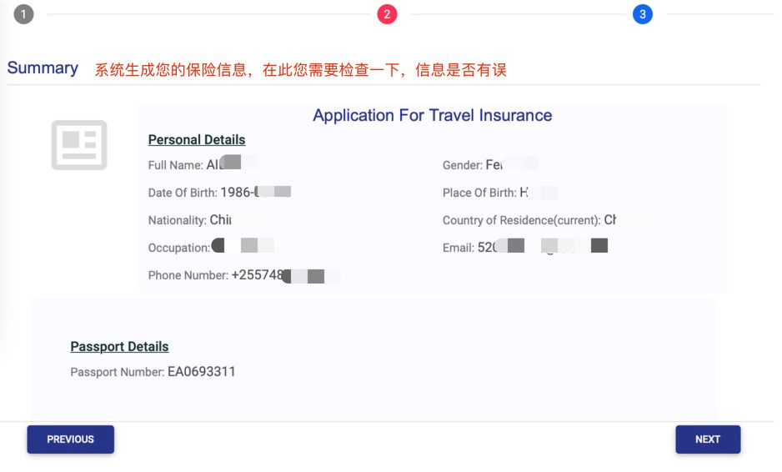The image size is (782, 472).
Task: Click the newspaper document icon
Action: pyautogui.click(x=79, y=145)
